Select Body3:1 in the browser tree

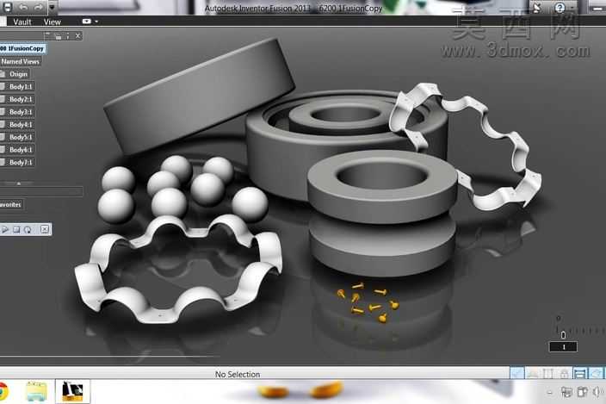[21, 112]
